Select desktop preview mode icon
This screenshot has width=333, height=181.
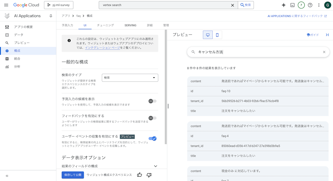click(208, 35)
